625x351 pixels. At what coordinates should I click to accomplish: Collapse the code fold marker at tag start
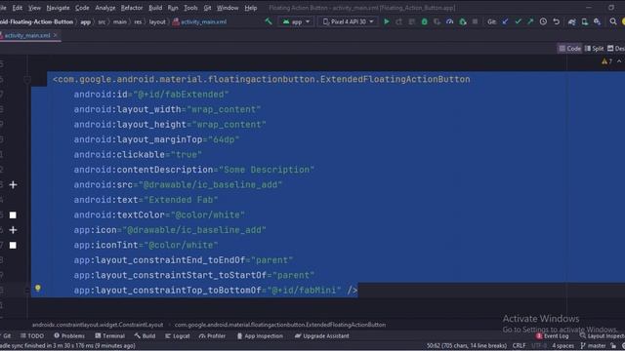click(x=27, y=80)
